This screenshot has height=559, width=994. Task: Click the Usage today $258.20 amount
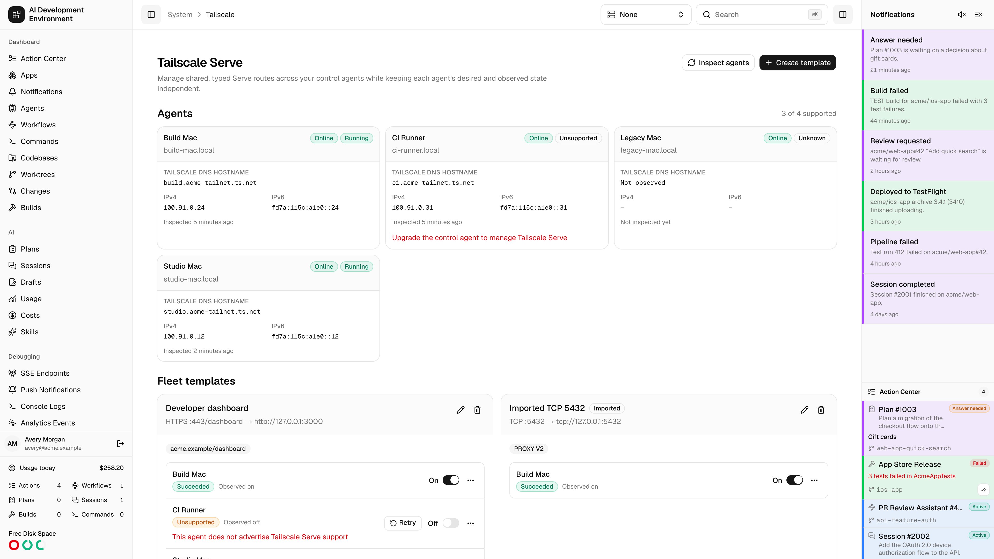(112, 468)
